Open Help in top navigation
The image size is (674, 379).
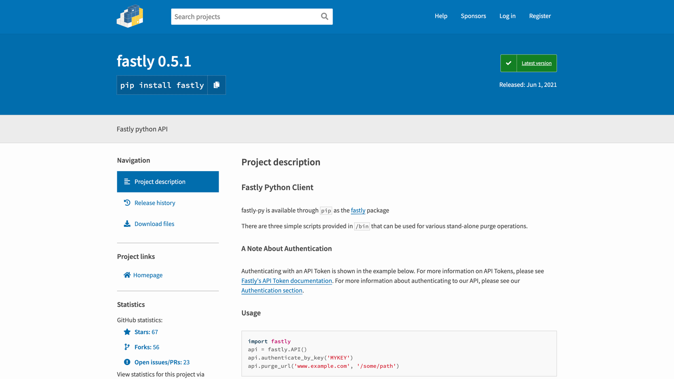(x=441, y=16)
